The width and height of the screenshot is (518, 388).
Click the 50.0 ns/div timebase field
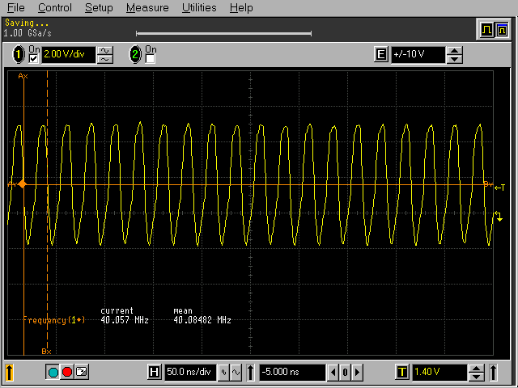click(190, 372)
